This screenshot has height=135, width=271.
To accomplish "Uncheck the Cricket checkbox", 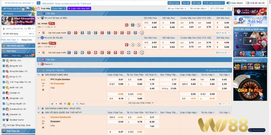I will pyautogui.click(x=4, y=93).
